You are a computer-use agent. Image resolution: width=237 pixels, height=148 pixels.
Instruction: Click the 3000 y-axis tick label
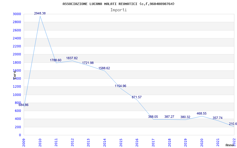[17, 14]
